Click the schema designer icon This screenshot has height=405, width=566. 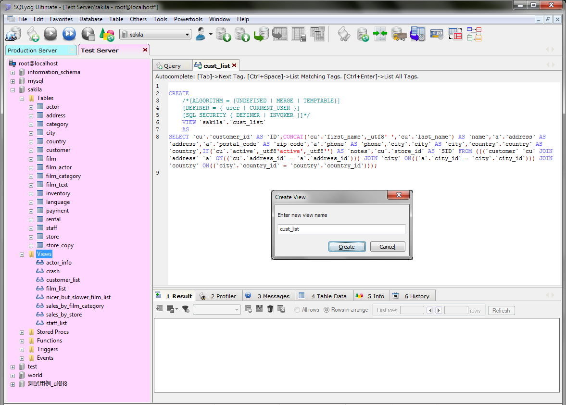[x=475, y=34]
